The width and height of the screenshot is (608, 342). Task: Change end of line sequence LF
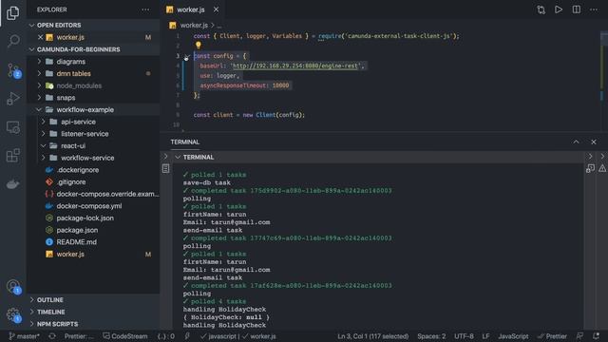pos(485,336)
